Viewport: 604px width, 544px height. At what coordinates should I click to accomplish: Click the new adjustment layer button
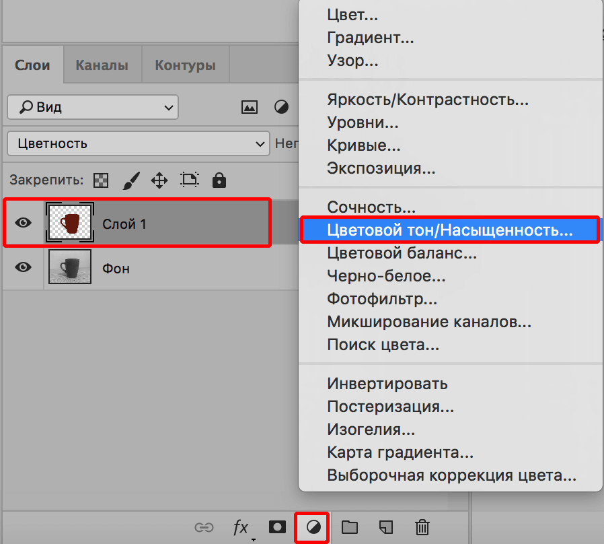pos(312,527)
